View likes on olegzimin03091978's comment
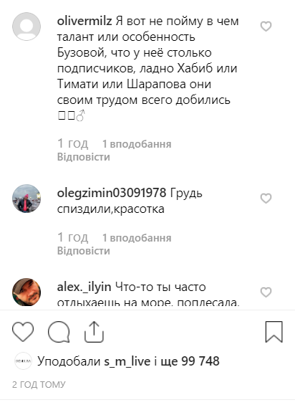Screen dimensions: 295x410 [137, 238]
